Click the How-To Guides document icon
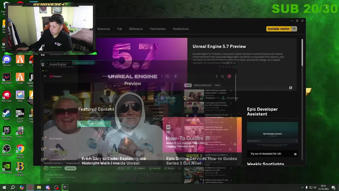The image size is (339, 191). (208, 138)
